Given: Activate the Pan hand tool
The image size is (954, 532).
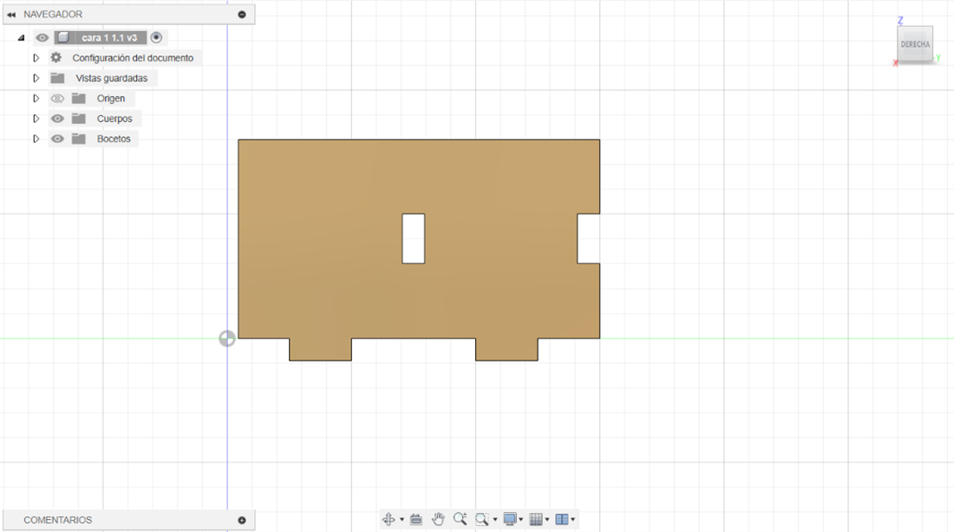Looking at the screenshot, I should 438,519.
